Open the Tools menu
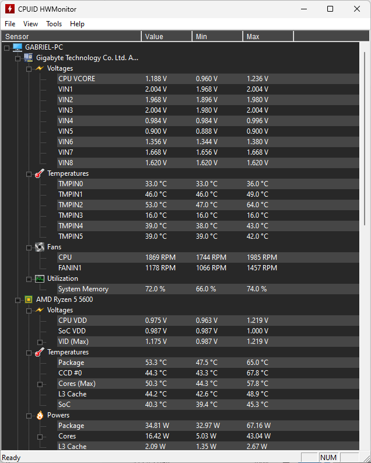Viewport: 371px width, 463px height. [x=54, y=24]
